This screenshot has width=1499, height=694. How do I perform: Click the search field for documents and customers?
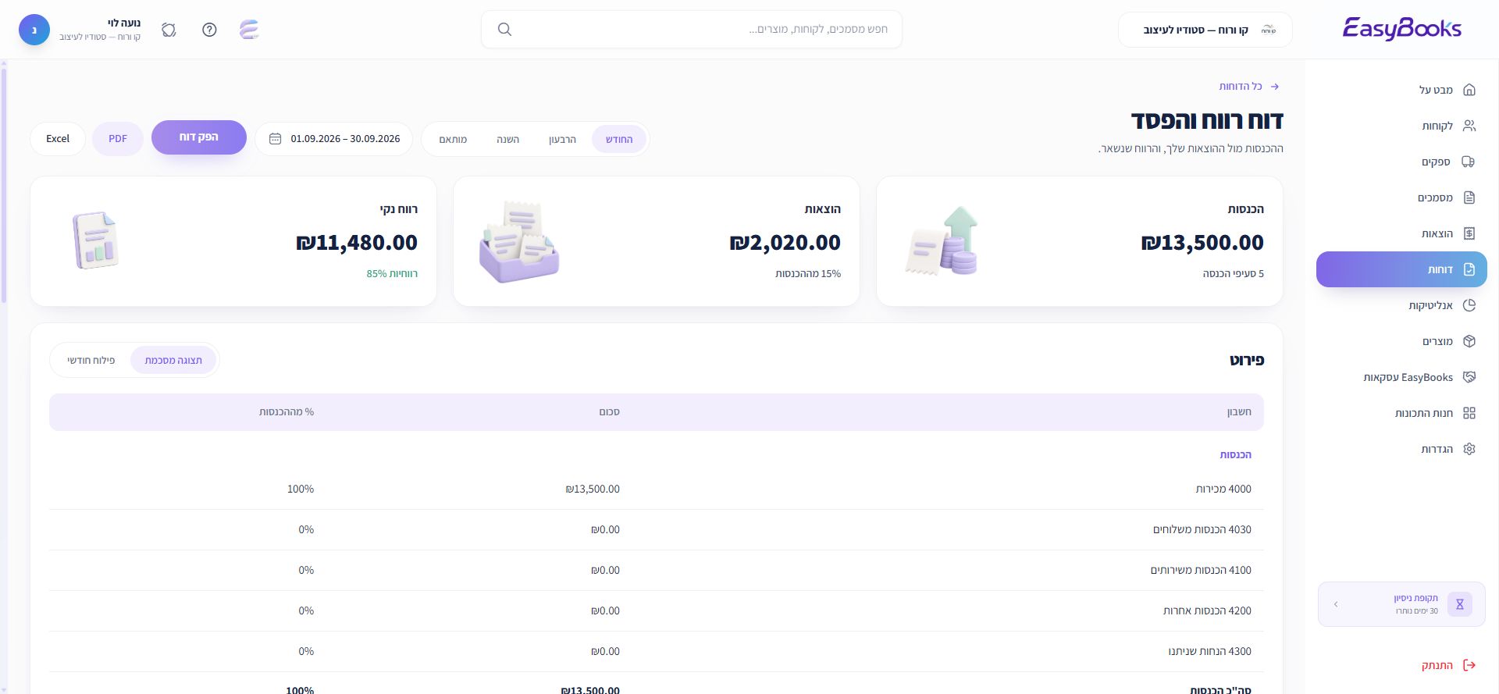(x=692, y=30)
